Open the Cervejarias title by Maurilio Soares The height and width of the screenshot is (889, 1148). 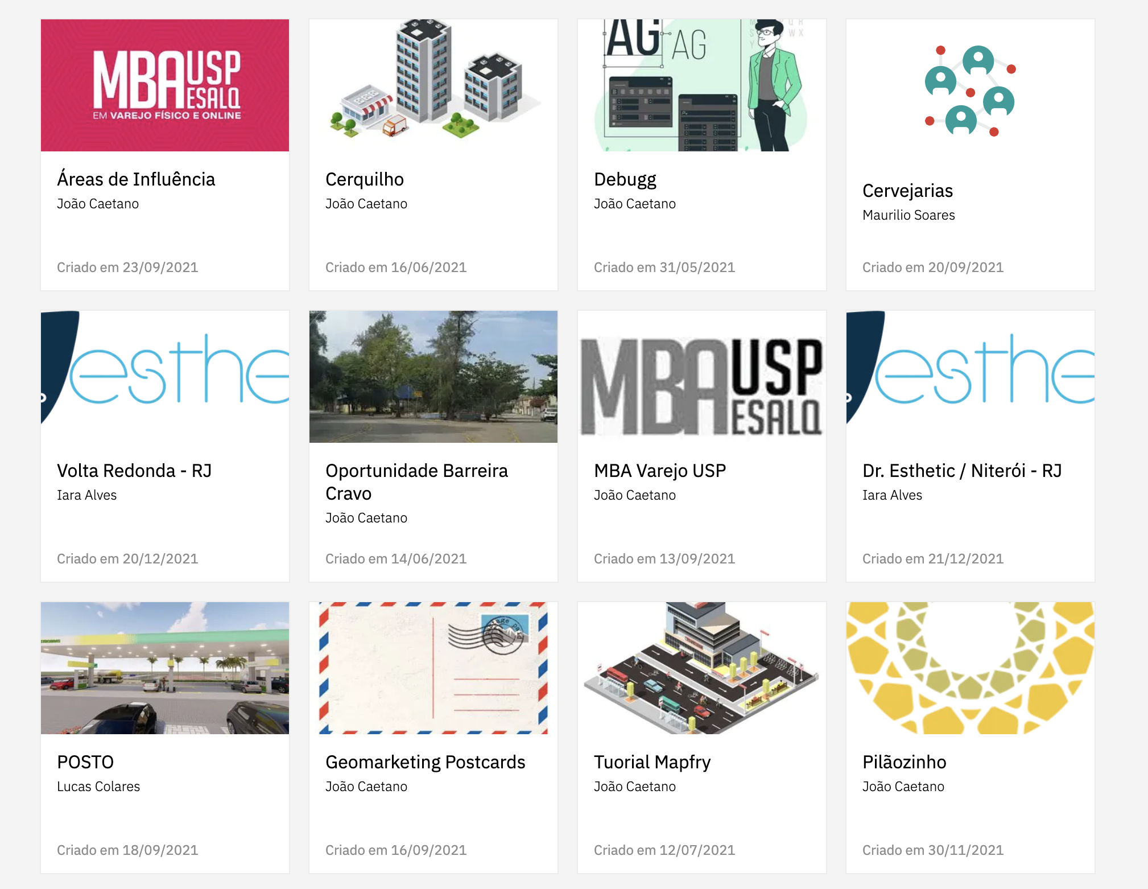(x=907, y=191)
